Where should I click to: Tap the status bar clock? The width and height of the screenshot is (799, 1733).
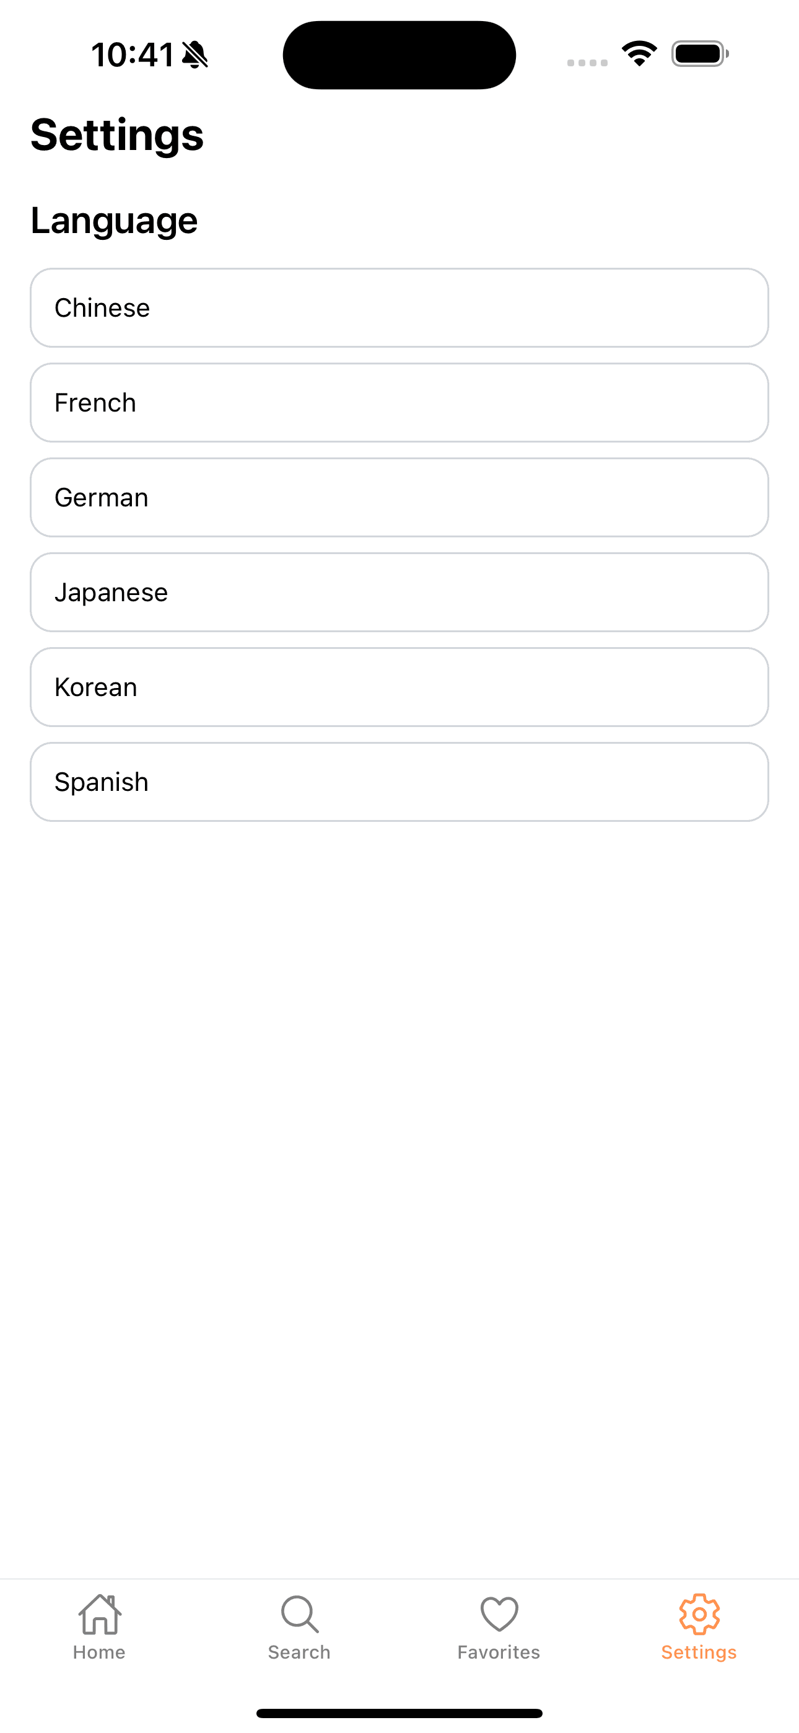point(133,55)
